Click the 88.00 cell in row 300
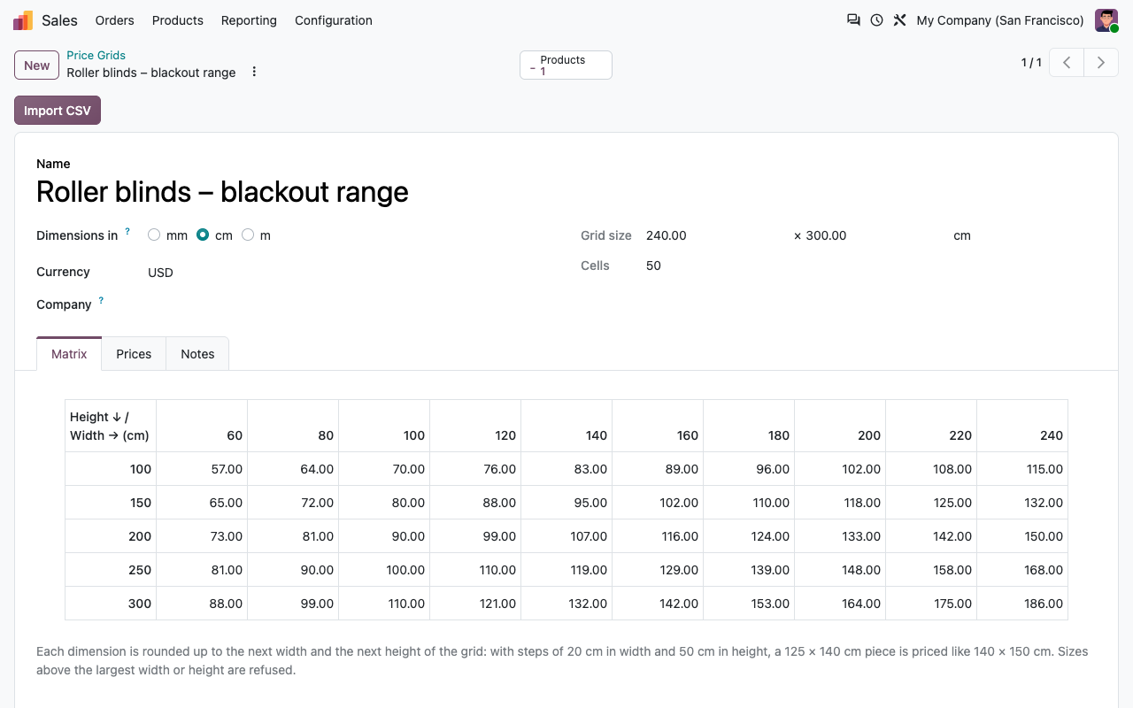 coord(202,604)
